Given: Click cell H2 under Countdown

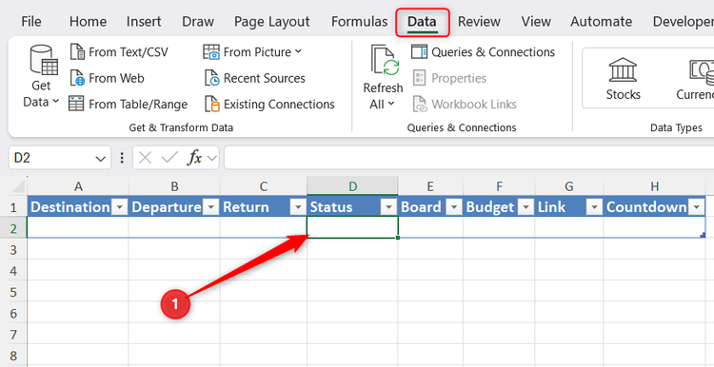Looking at the screenshot, I should [x=654, y=227].
